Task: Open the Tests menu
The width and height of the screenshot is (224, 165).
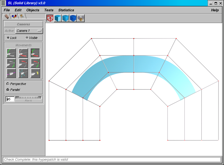Action: point(49,10)
